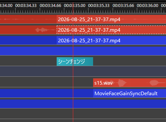Select the teal シーンチェンジ clip
The image size is (166, 122).
pyautogui.click(x=75, y=61)
